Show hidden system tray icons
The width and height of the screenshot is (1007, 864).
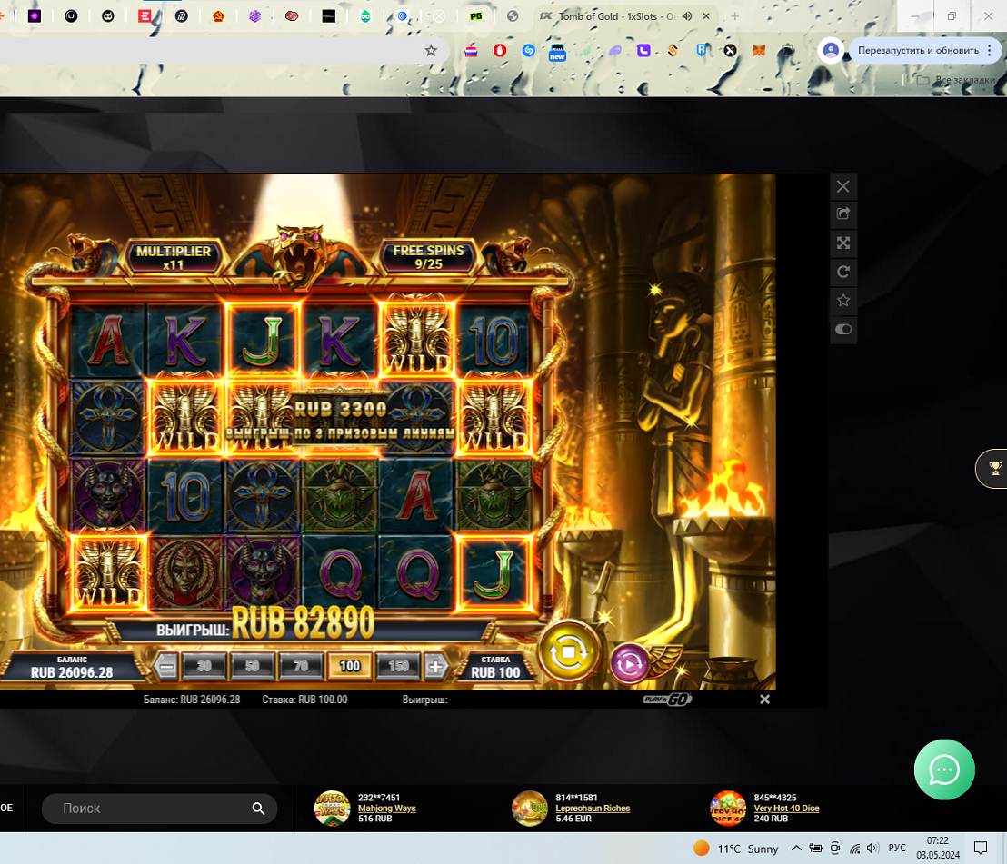pyautogui.click(x=796, y=849)
